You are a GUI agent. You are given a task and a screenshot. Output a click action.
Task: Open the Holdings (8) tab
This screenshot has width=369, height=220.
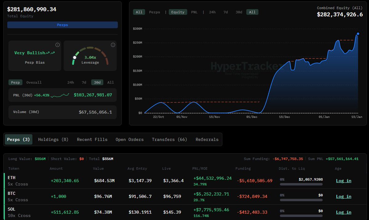pyautogui.click(x=53, y=139)
